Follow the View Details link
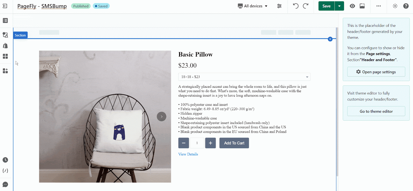The height and width of the screenshot is (191, 413). [188, 154]
